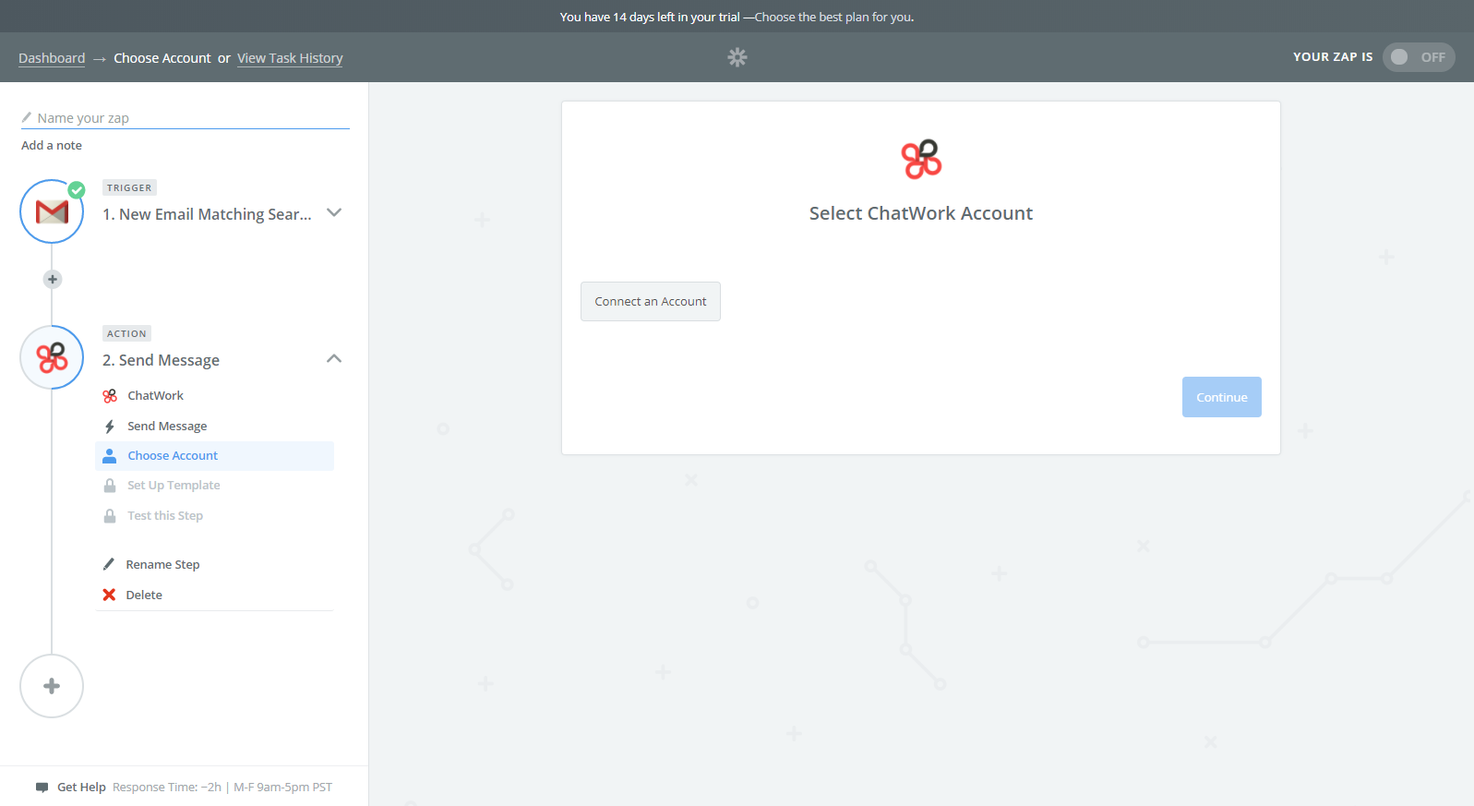This screenshot has height=806, width=1474.
Task: Click the TRIGGER label tag
Action: tap(129, 187)
